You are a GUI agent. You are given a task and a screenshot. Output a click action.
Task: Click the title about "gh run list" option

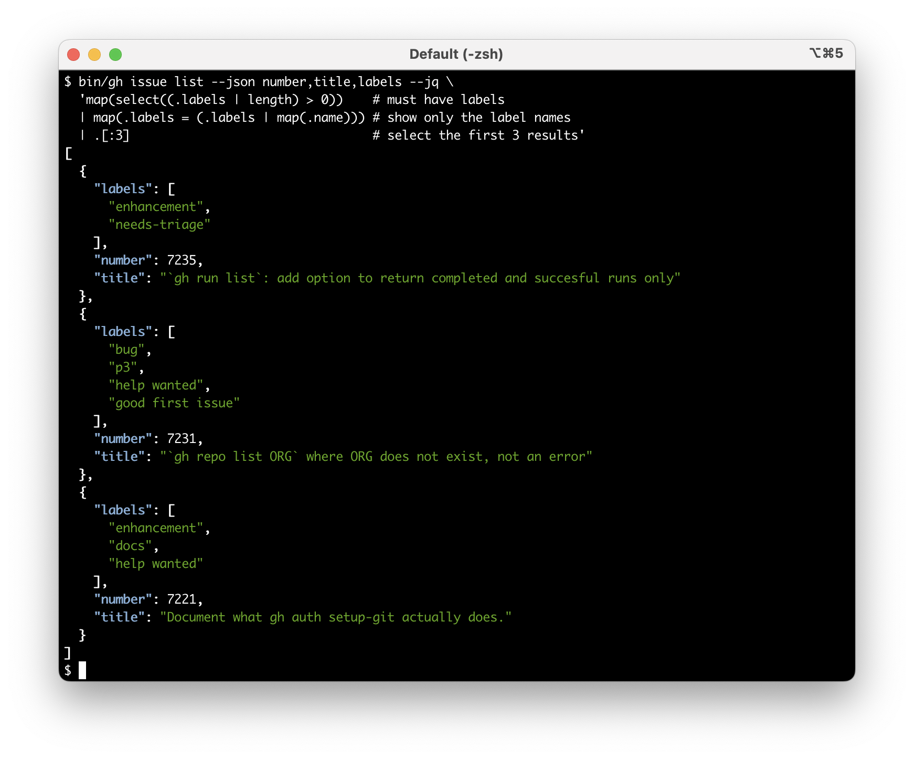[x=420, y=278]
